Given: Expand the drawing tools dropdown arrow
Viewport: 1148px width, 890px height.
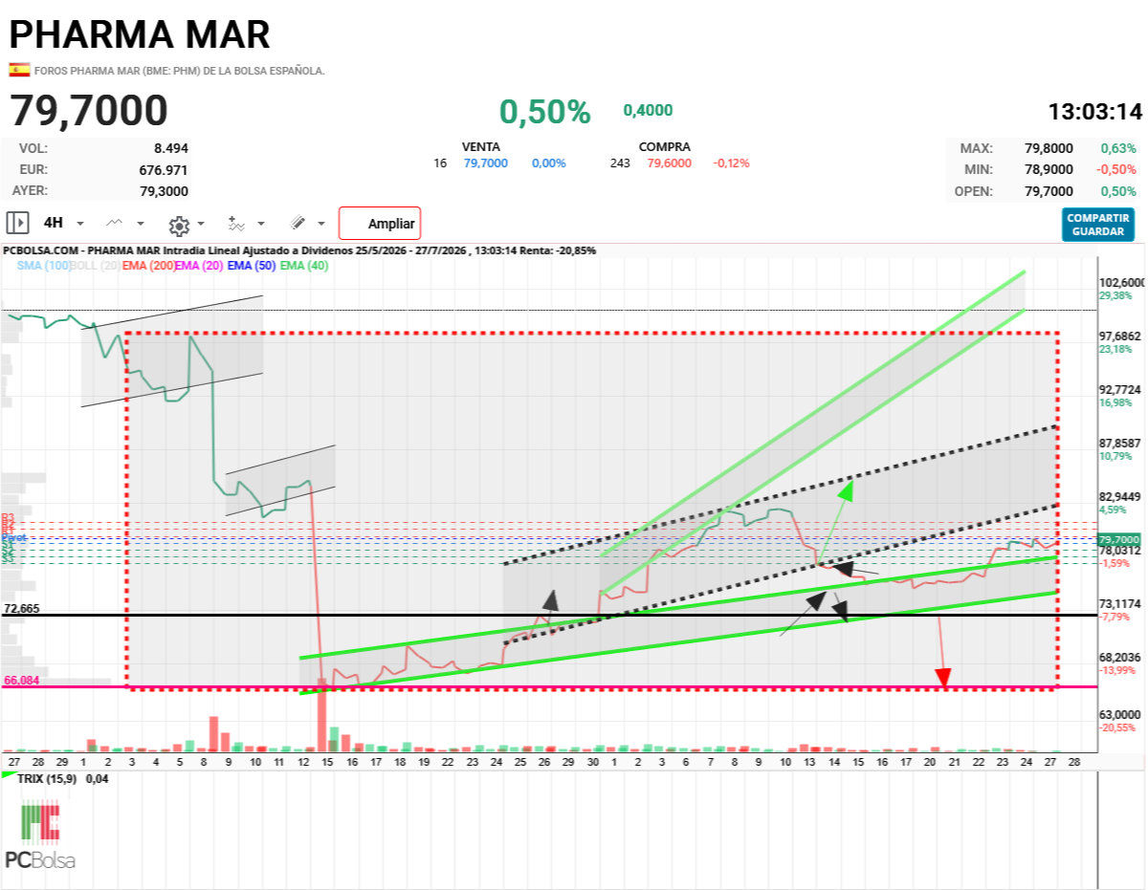Looking at the screenshot, I should coord(321,224).
